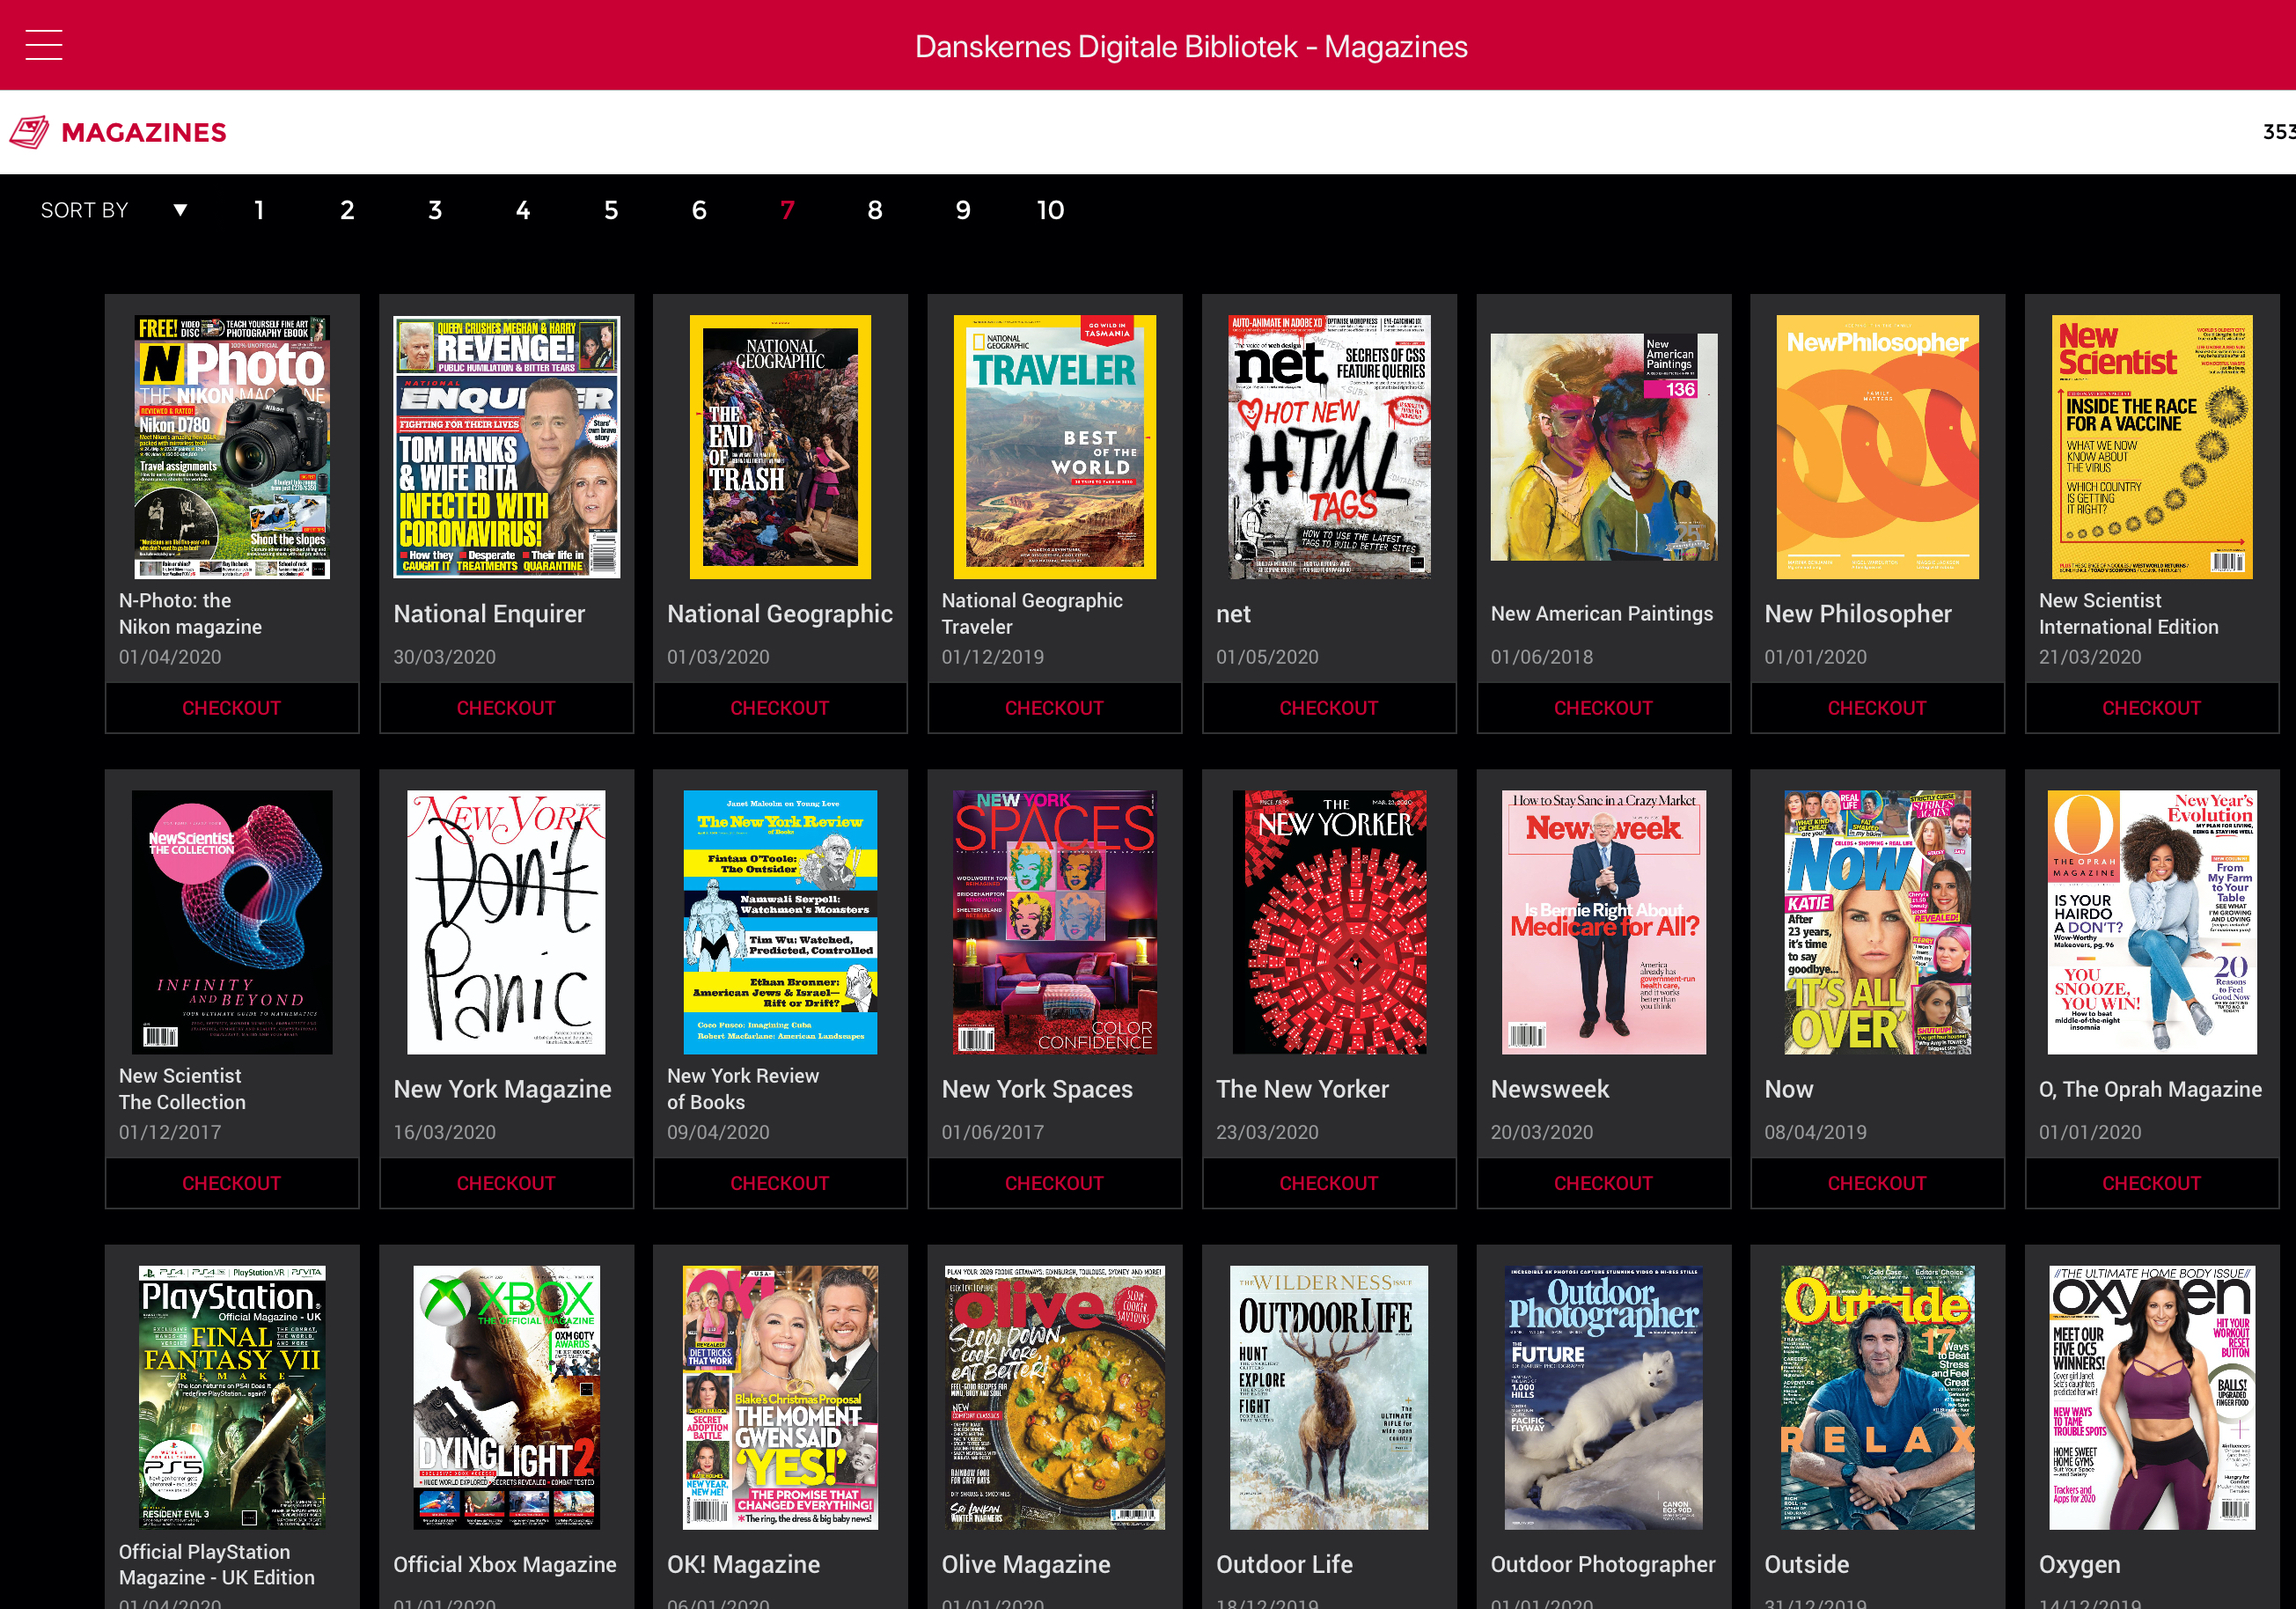Open New Scientist International Edition cover

[x=2151, y=447]
